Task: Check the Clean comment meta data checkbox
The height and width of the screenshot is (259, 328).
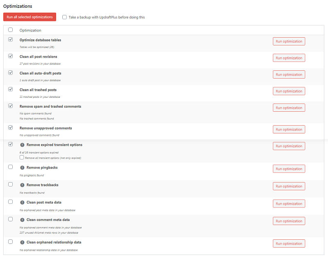Action: click(x=11, y=219)
